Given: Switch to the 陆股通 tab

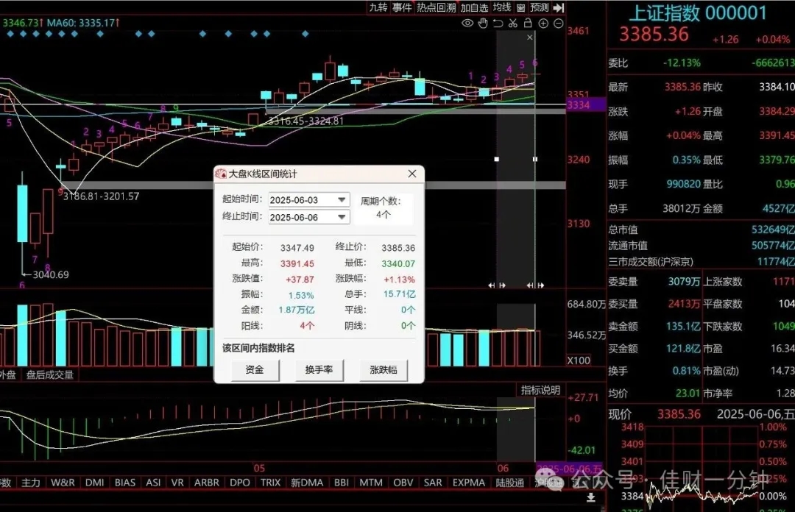Looking at the screenshot, I should pyautogui.click(x=510, y=483).
